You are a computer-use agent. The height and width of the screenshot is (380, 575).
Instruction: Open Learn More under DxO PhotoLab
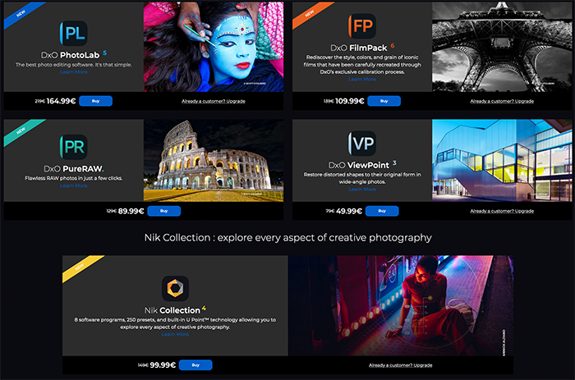74,72
